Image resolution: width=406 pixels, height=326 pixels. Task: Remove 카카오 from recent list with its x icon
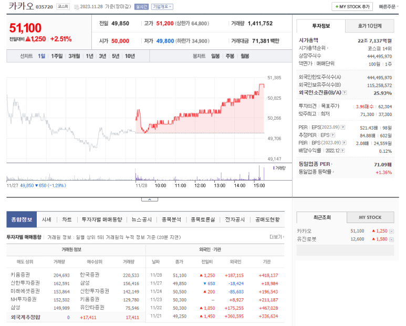coord(391,232)
